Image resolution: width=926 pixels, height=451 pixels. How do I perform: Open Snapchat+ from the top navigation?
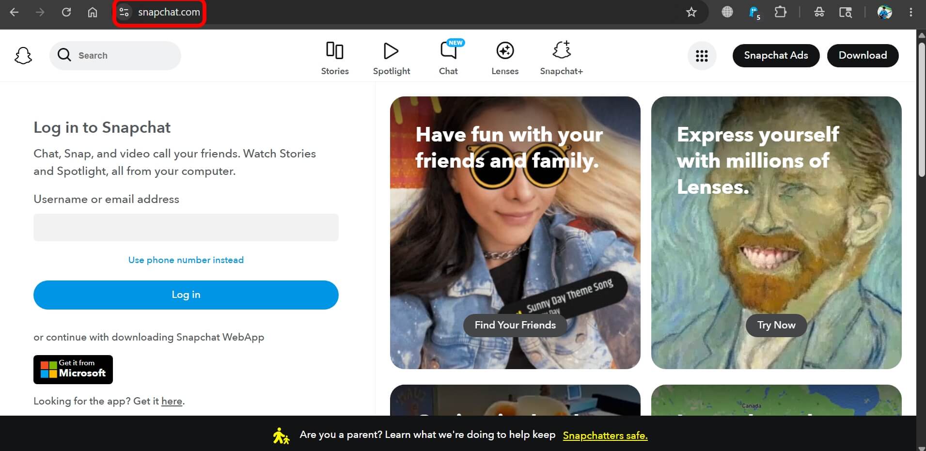tap(562, 58)
